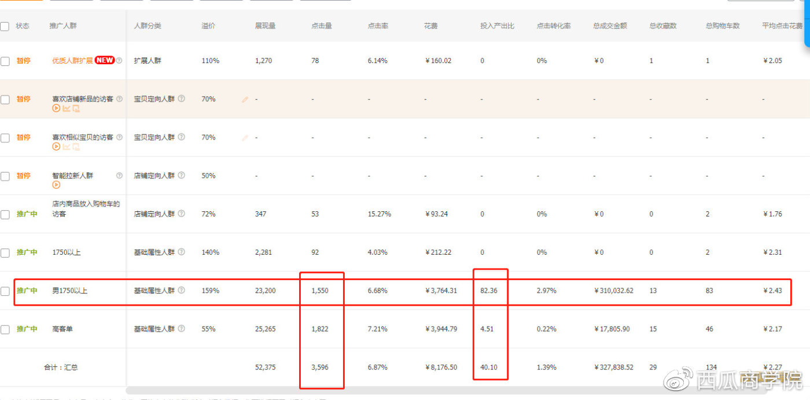Viewport: 810px width, 400px height.
Task: Click help icon beside 基础属性人群 in 高客单 row
Action: tap(181, 329)
